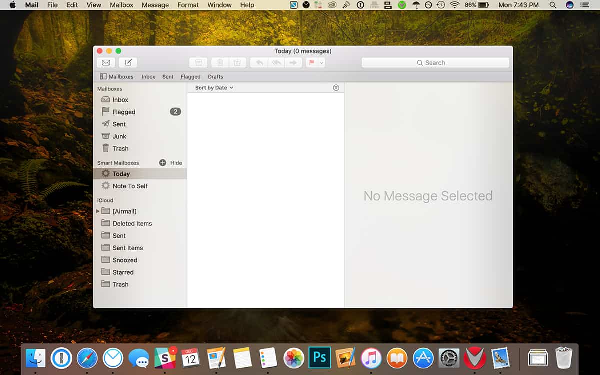Click the Time Machine menu bar icon
The image size is (600, 375).
(441, 5)
